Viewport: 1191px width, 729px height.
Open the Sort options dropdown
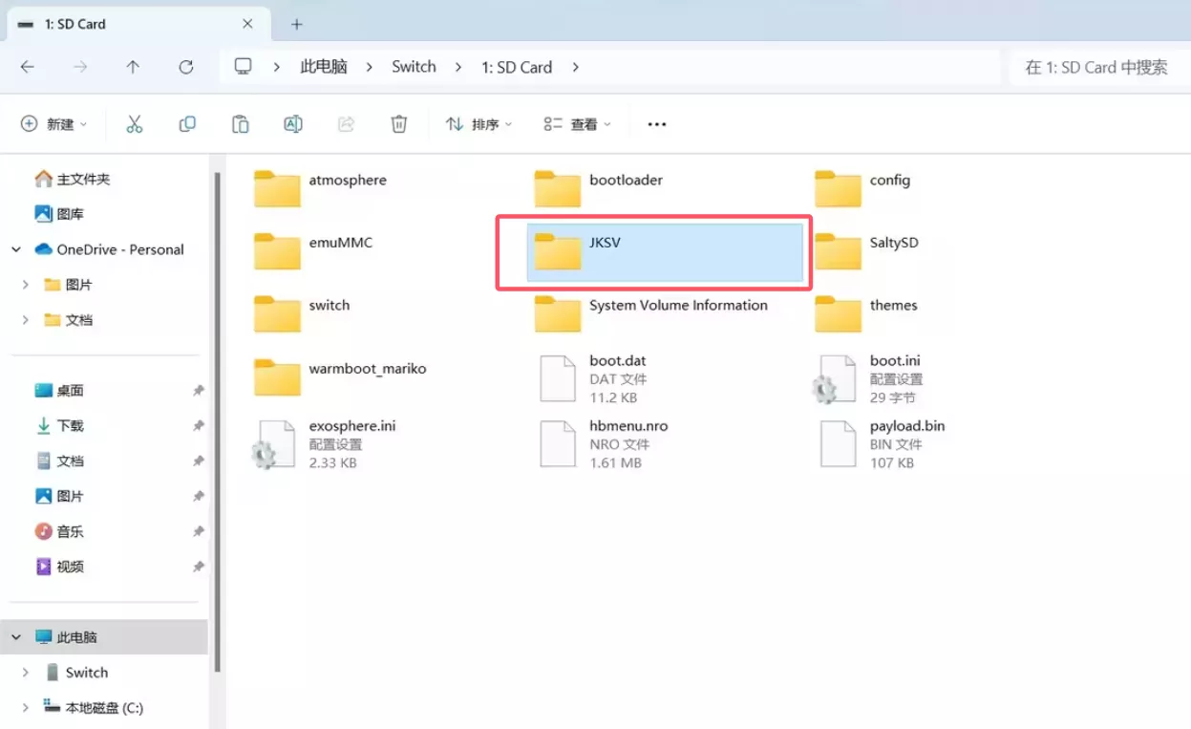coord(479,124)
